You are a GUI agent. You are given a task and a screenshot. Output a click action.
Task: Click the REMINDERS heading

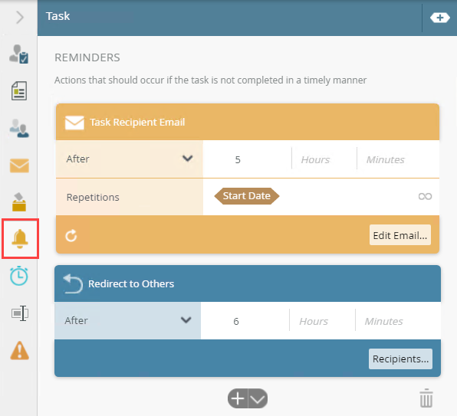coord(87,57)
